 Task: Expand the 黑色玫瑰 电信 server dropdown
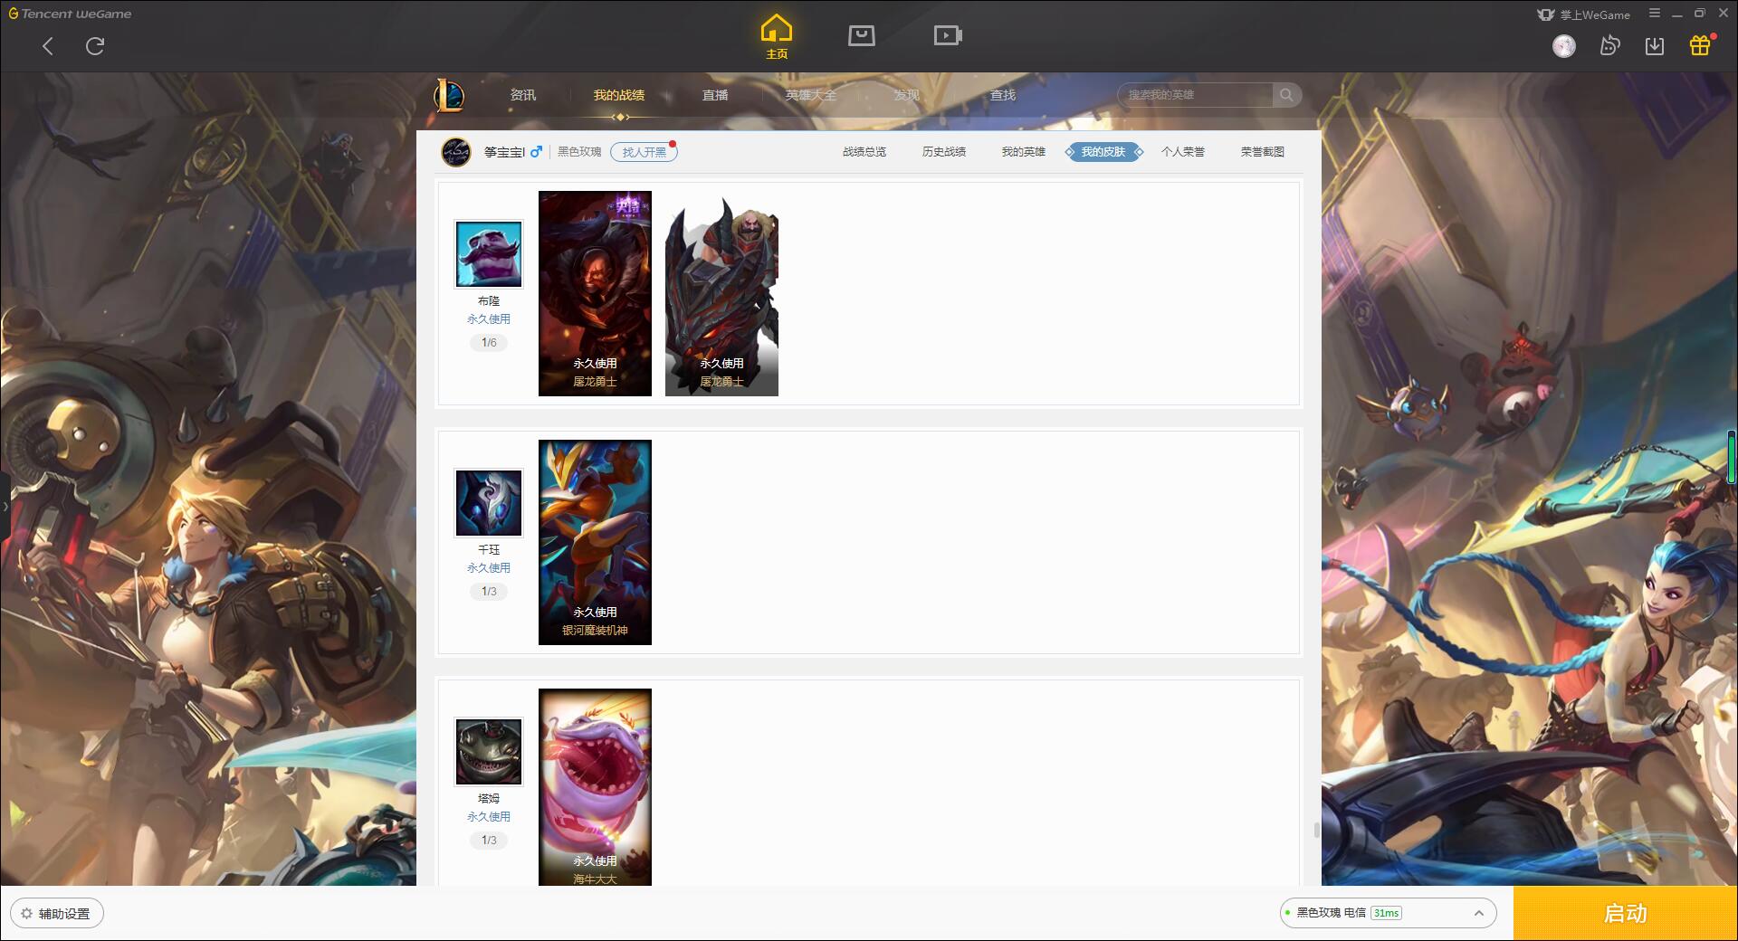[x=1387, y=914]
